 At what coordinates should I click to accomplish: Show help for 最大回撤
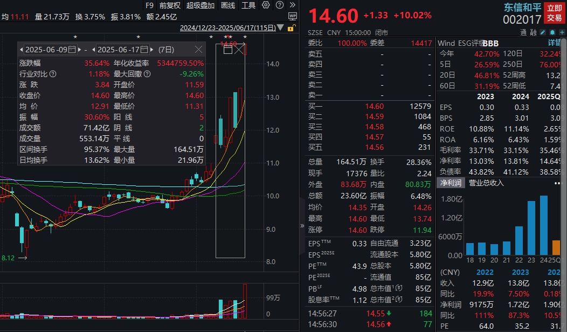click(147, 74)
